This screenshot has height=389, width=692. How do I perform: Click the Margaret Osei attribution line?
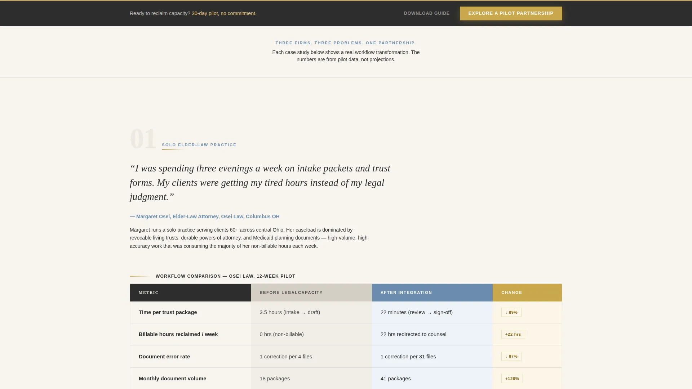[x=204, y=216]
